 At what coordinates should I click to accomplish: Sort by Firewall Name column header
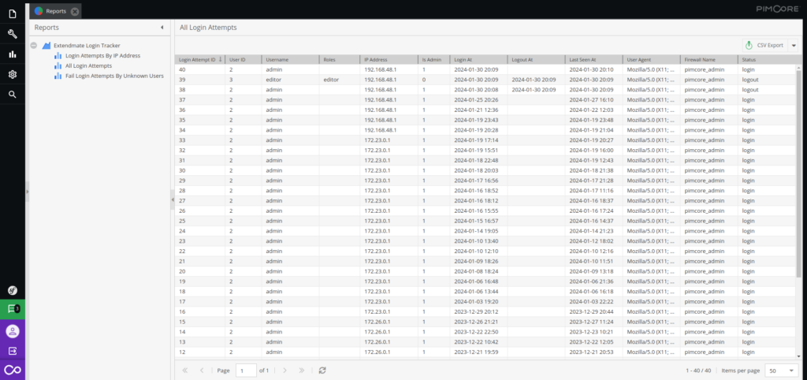tap(708, 60)
